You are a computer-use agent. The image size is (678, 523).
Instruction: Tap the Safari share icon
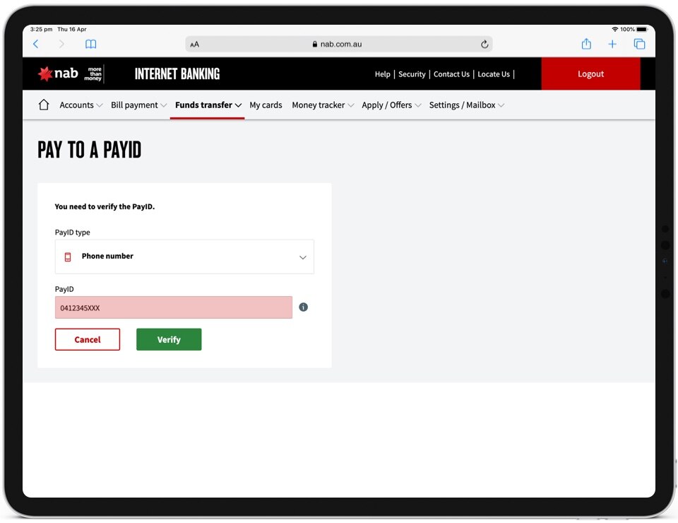point(586,44)
